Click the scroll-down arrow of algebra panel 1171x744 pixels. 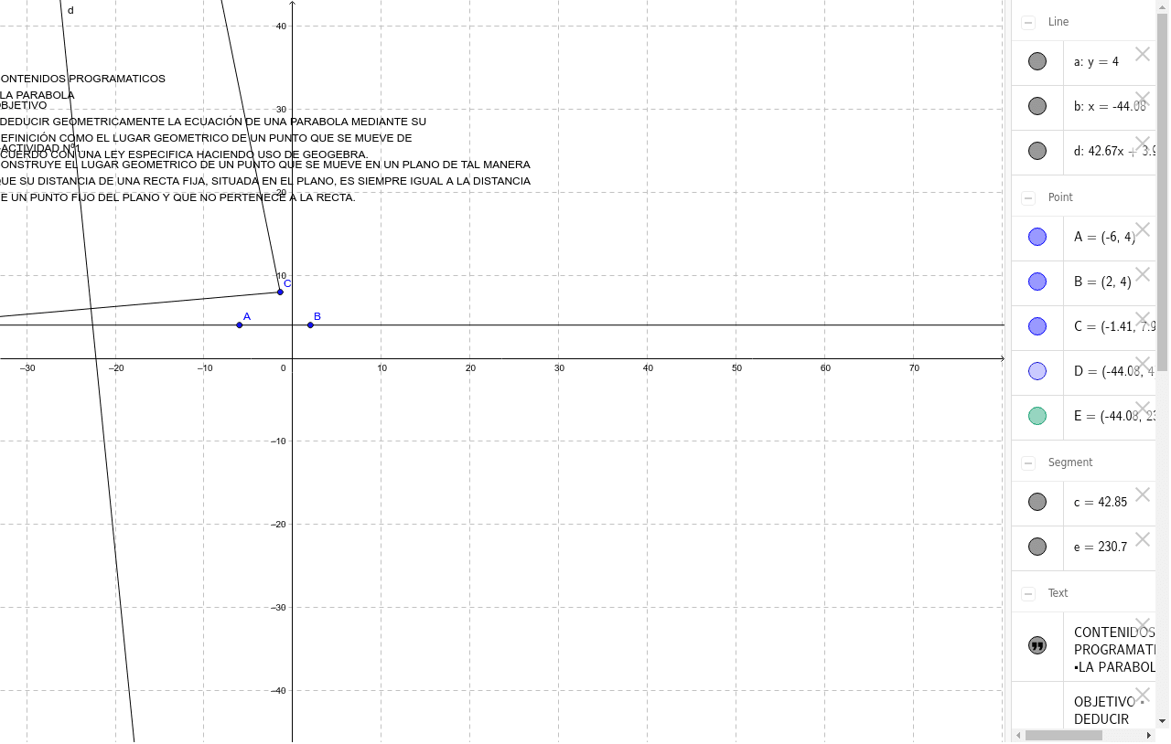click(1163, 721)
